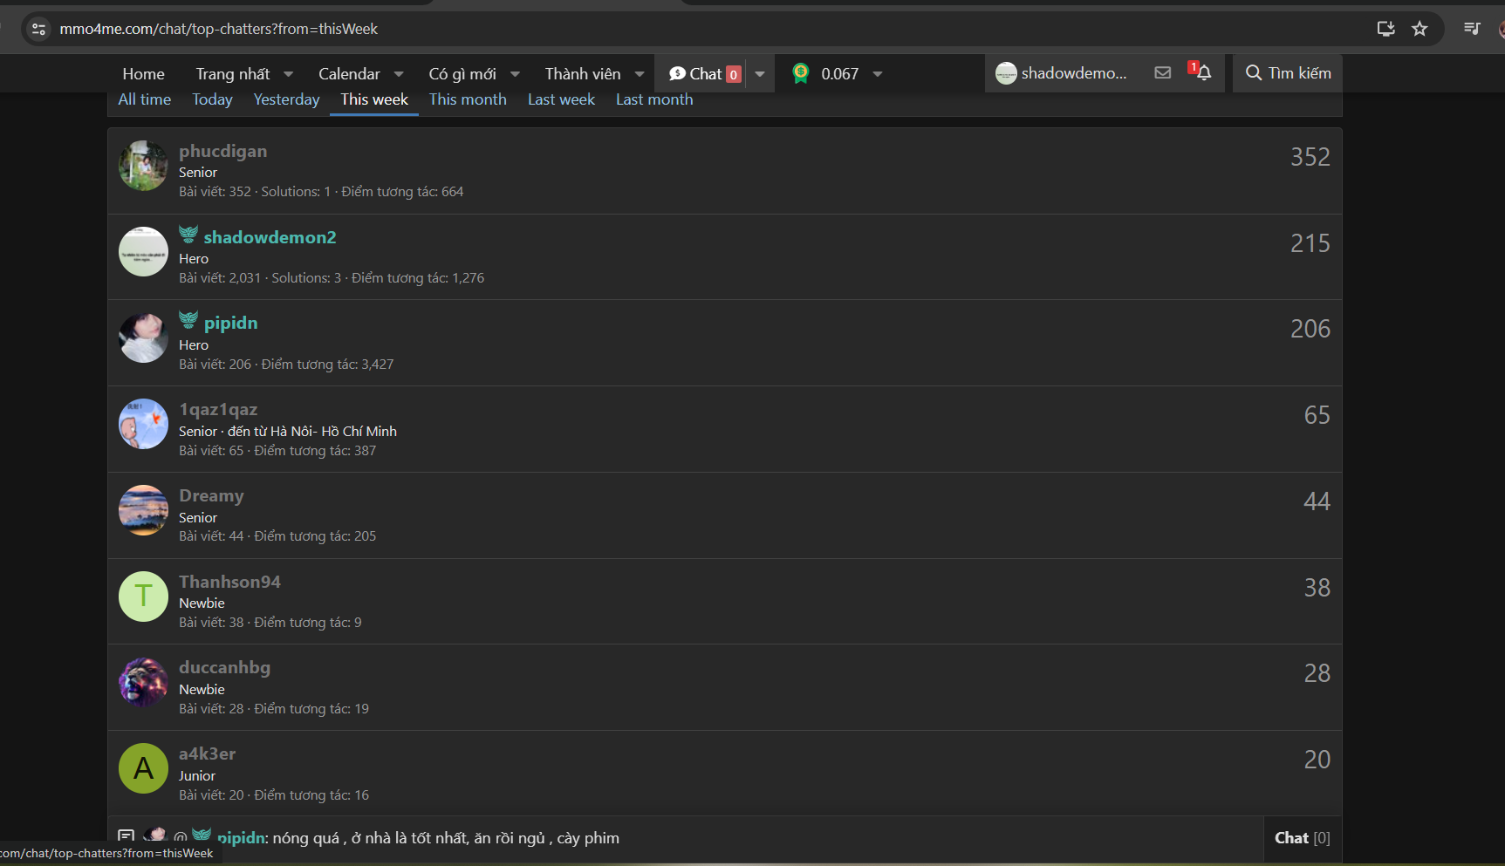Open 1qaz1qaz's avatar
Image resolution: width=1505 pixels, height=866 pixels.
pyautogui.click(x=143, y=424)
